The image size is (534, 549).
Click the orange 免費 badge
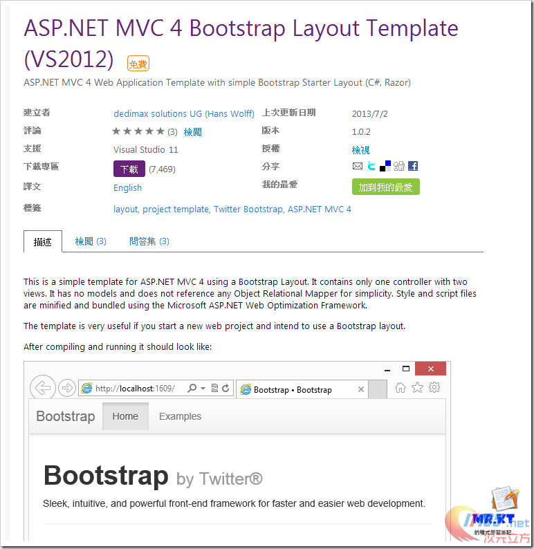tap(138, 64)
